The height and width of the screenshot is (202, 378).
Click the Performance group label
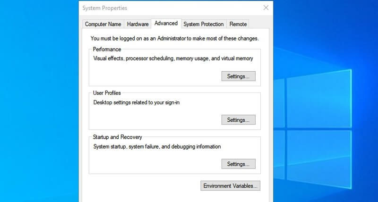(x=107, y=50)
